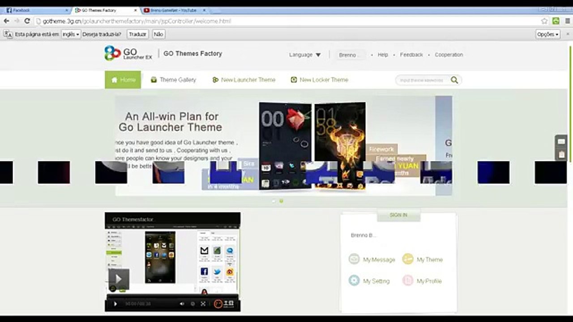Click the Traduzir button
The height and width of the screenshot is (322, 573).
tap(137, 34)
